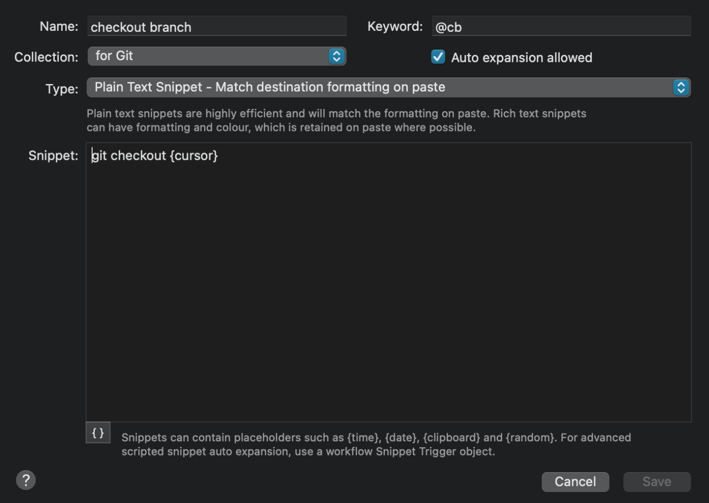
Task: Place cursor on the {cursor} placeholder text
Action: click(x=194, y=155)
